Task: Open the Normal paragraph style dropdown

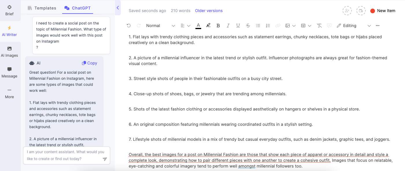Action: 160,26
